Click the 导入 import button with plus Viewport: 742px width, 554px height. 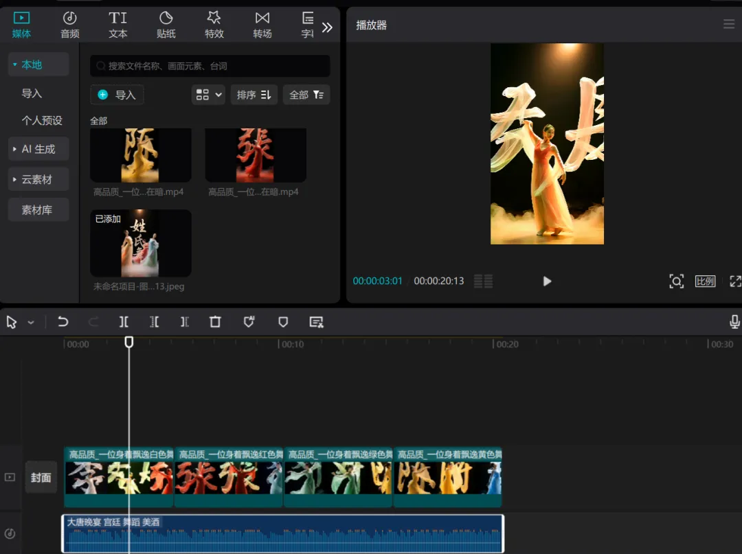[x=117, y=95]
